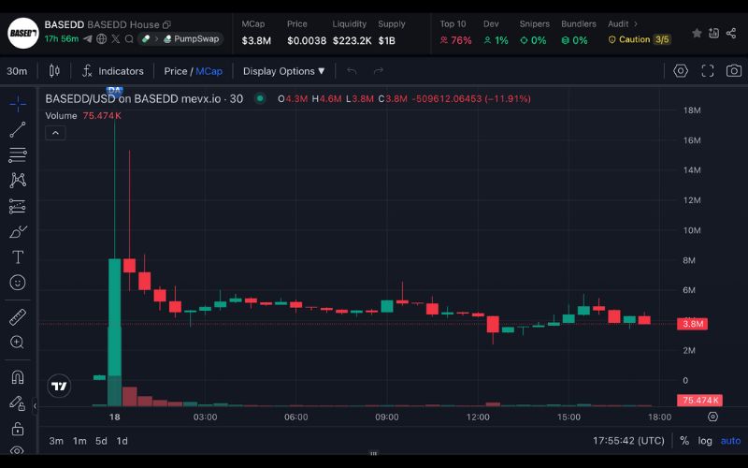
Task: Toggle magnet mode for drawings
Action: coord(18,377)
